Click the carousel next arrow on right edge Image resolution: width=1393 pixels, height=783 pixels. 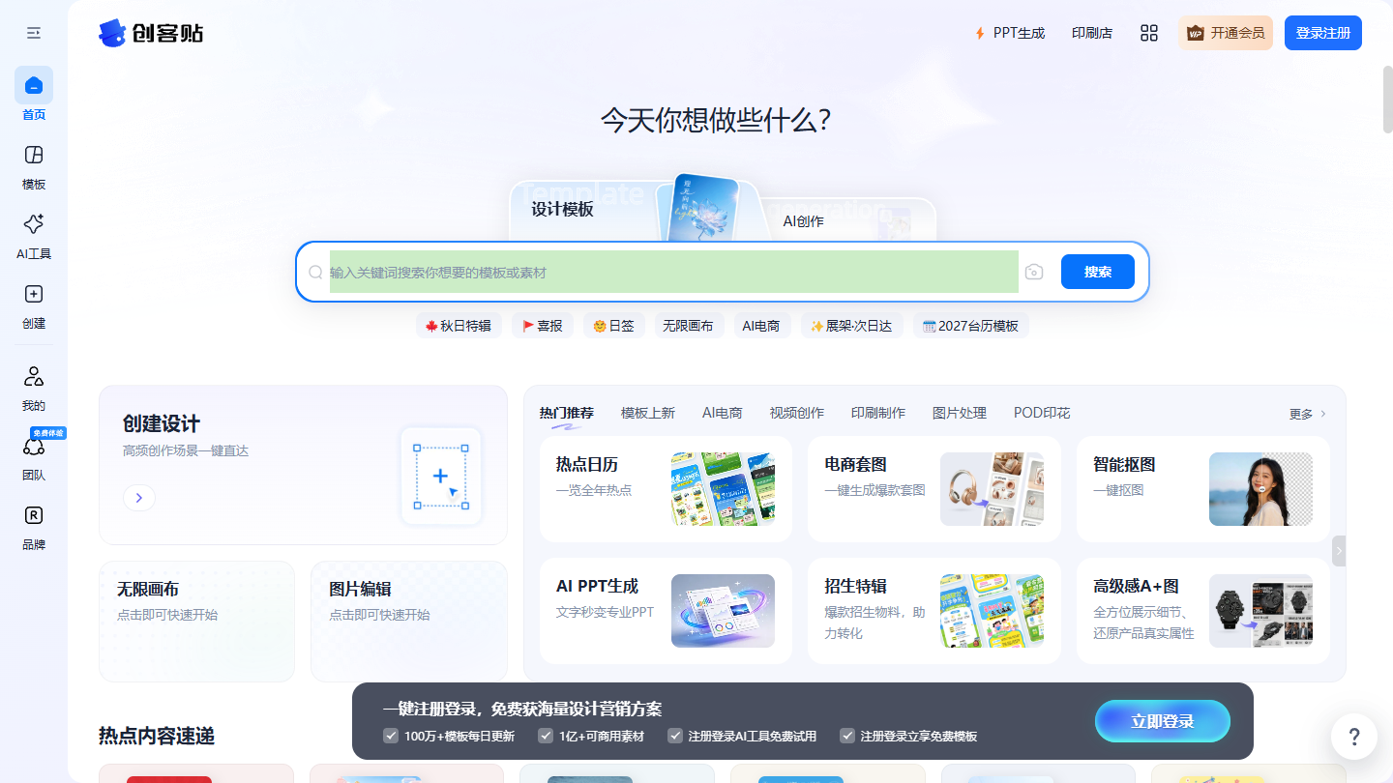[1339, 551]
